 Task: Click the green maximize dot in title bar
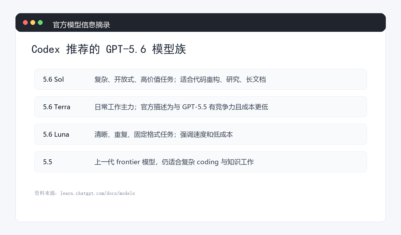click(40, 22)
